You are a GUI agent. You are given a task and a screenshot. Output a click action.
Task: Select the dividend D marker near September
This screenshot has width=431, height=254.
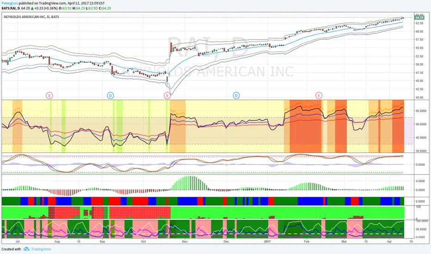110,96
